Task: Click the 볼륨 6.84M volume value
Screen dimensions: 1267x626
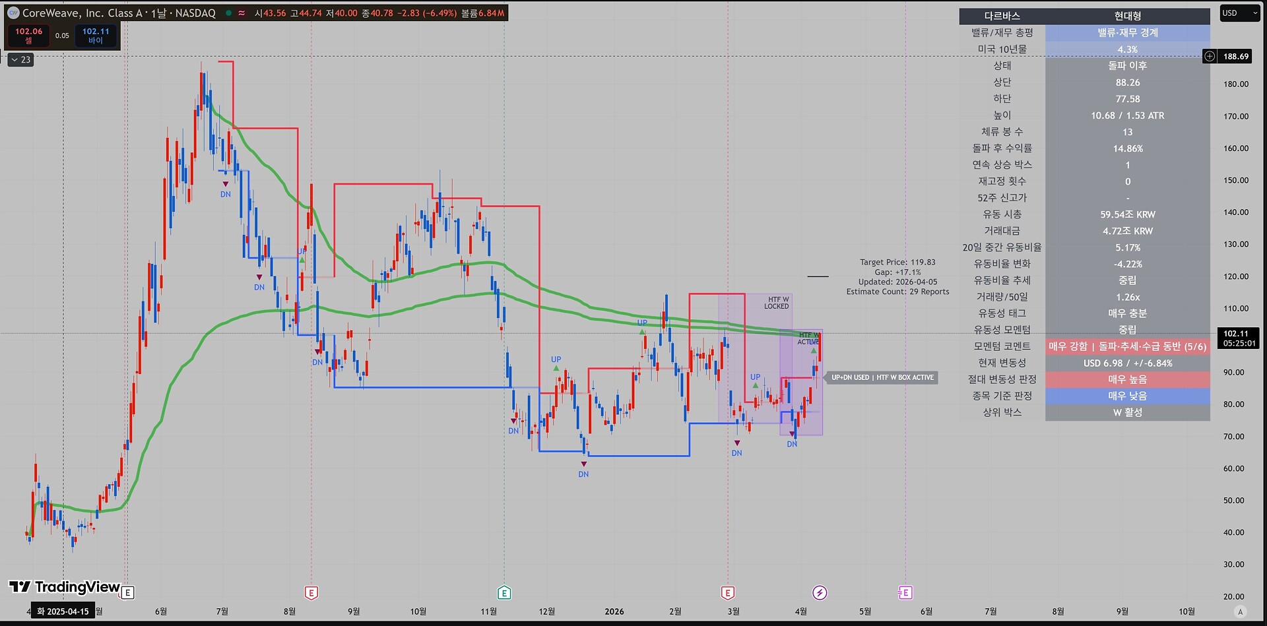Action: click(482, 13)
